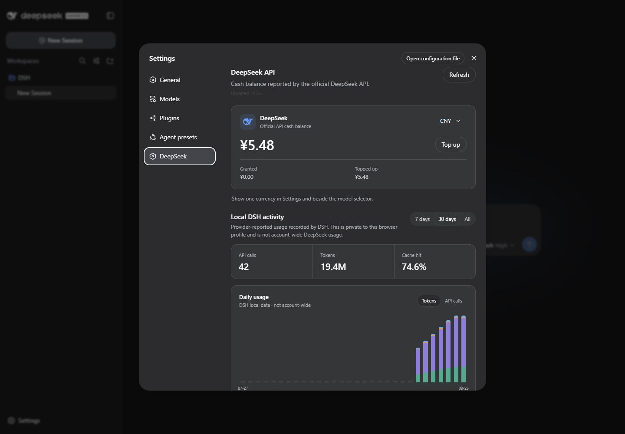Click the ¥5.48 balance amount
The width and height of the screenshot is (625, 434).
(257, 145)
